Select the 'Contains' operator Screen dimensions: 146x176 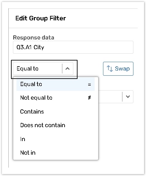pyautogui.click(x=56, y=112)
